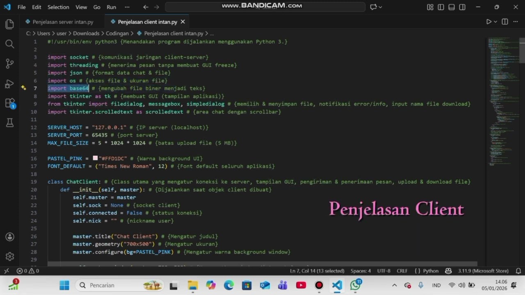Change line ending via CRLF

coord(402,271)
